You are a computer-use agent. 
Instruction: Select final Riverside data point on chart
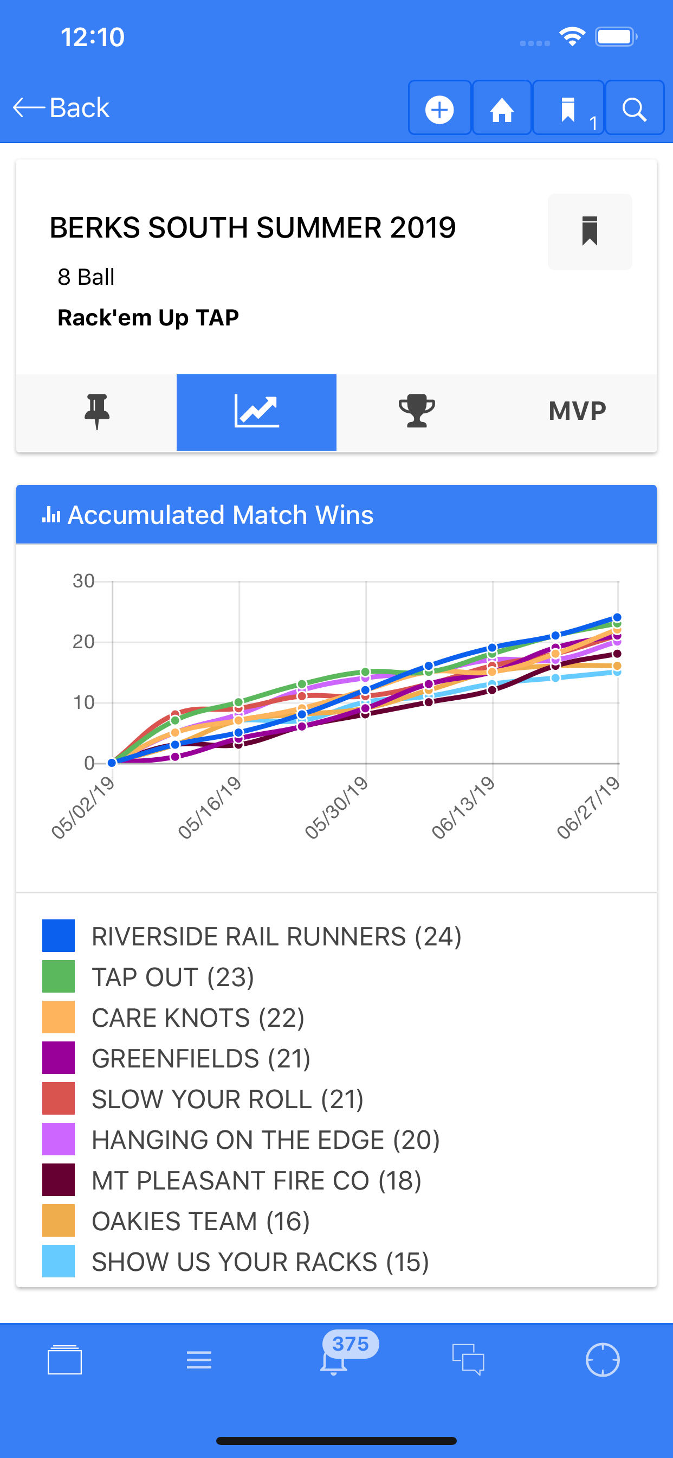617,617
